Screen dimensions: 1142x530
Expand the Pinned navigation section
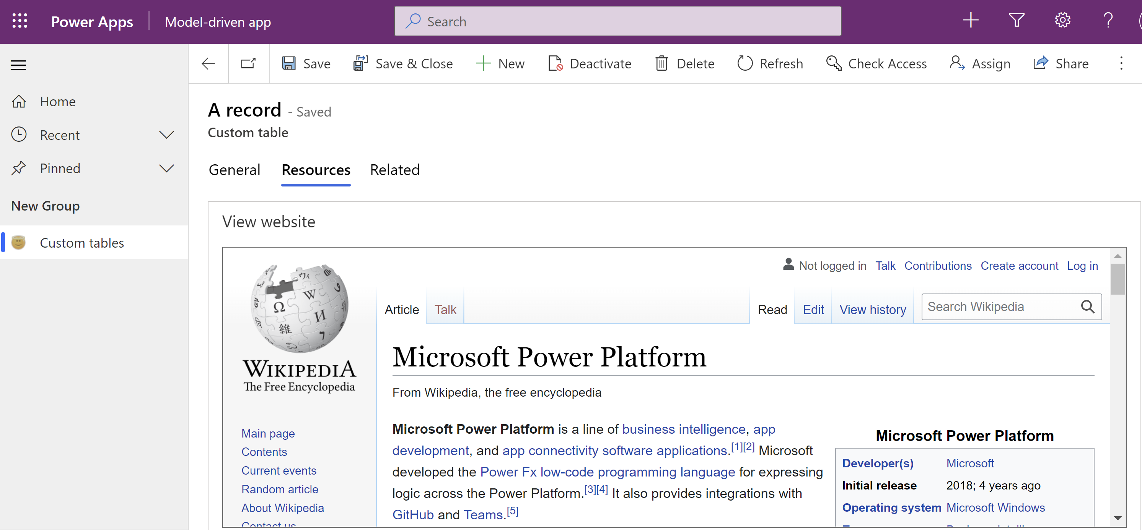pyautogui.click(x=166, y=169)
